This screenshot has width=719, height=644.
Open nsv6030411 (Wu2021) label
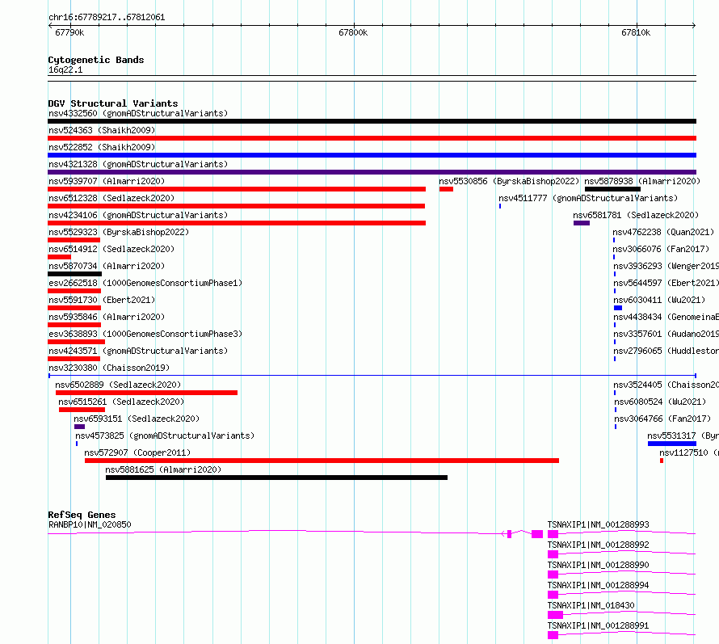(x=659, y=300)
